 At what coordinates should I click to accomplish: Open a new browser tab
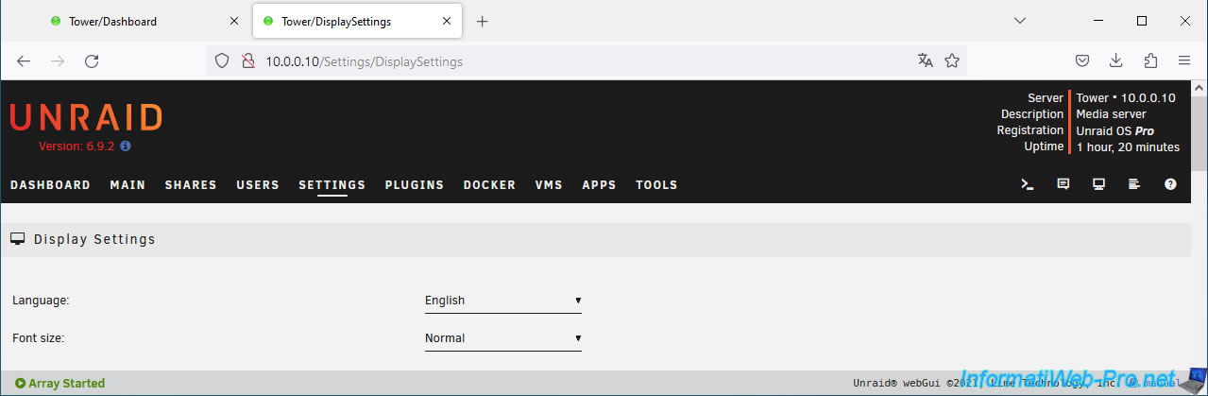coord(483,21)
